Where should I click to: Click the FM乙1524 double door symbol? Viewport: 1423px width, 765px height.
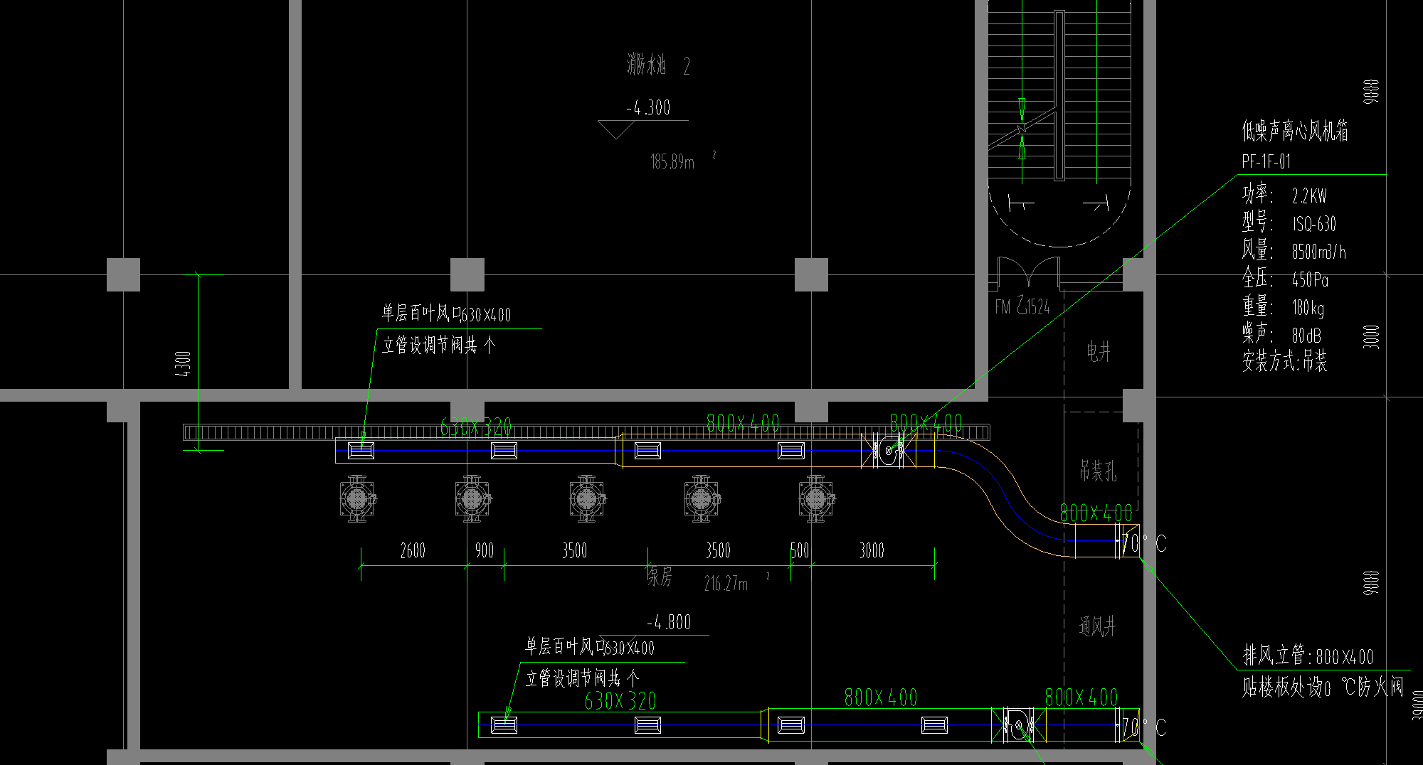[1028, 273]
